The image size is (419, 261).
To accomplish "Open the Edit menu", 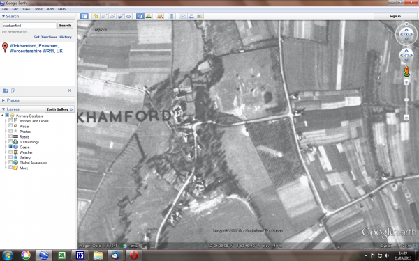I will pyautogui.click(x=15, y=9).
